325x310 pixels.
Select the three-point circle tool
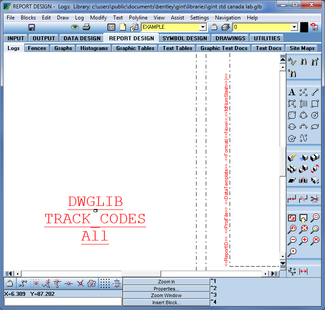303,115
